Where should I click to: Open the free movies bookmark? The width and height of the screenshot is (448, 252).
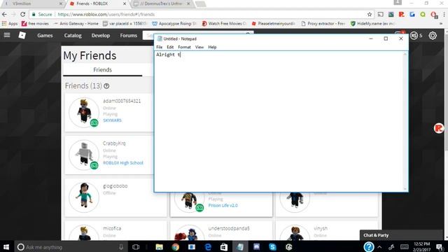coord(35,23)
